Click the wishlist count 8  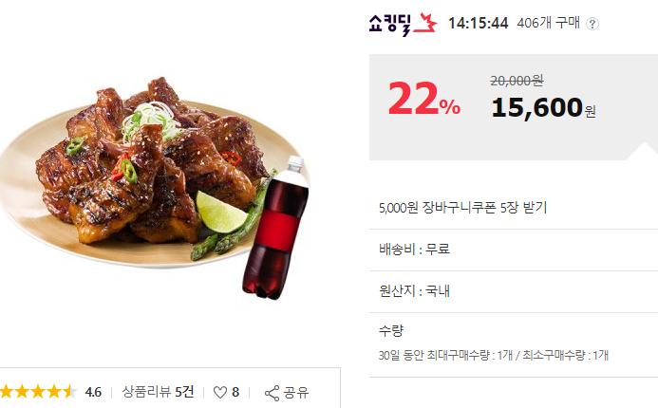pos(235,393)
